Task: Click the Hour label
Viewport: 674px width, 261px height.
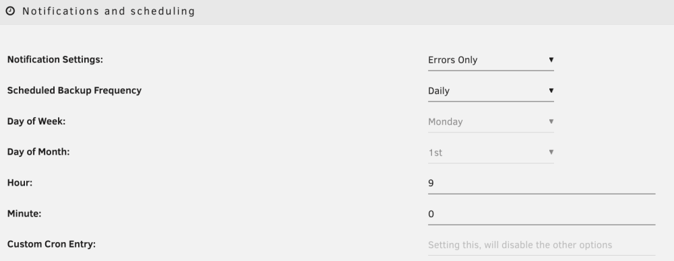Action: click(20, 183)
